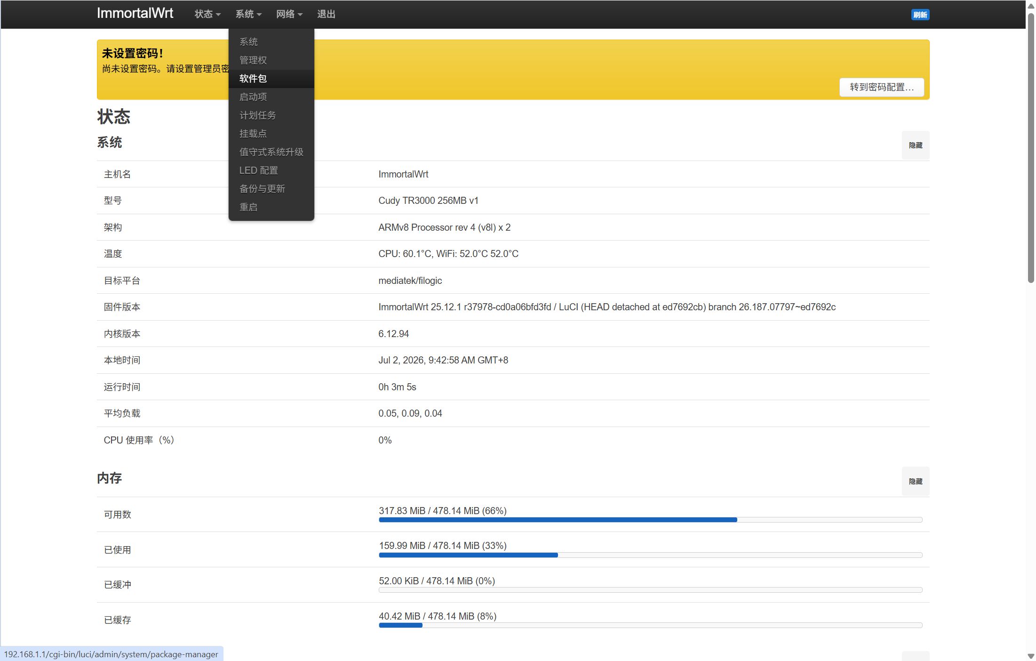This screenshot has width=1036, height=661.
Task: Open the 状态 dropdown menu
Action: click(207, 14)
